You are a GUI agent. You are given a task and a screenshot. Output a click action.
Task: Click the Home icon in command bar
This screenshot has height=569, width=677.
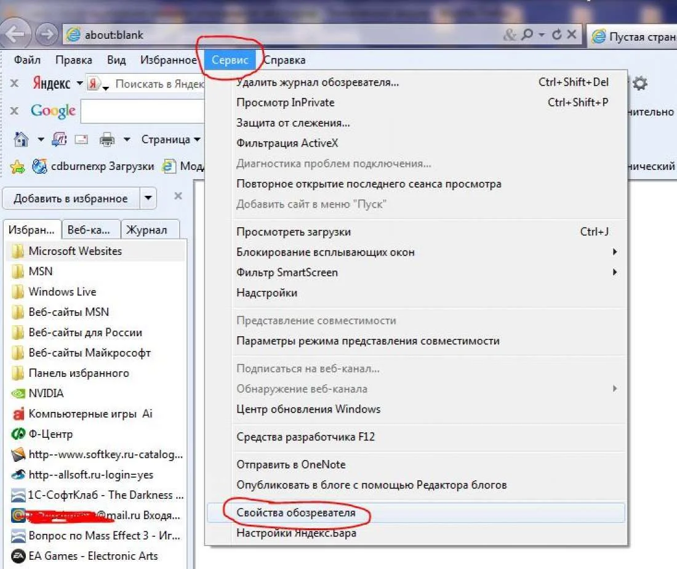[x=21, y=139]
